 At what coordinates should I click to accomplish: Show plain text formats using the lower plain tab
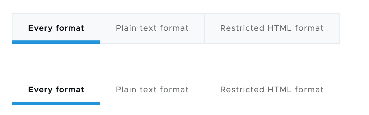152,90
